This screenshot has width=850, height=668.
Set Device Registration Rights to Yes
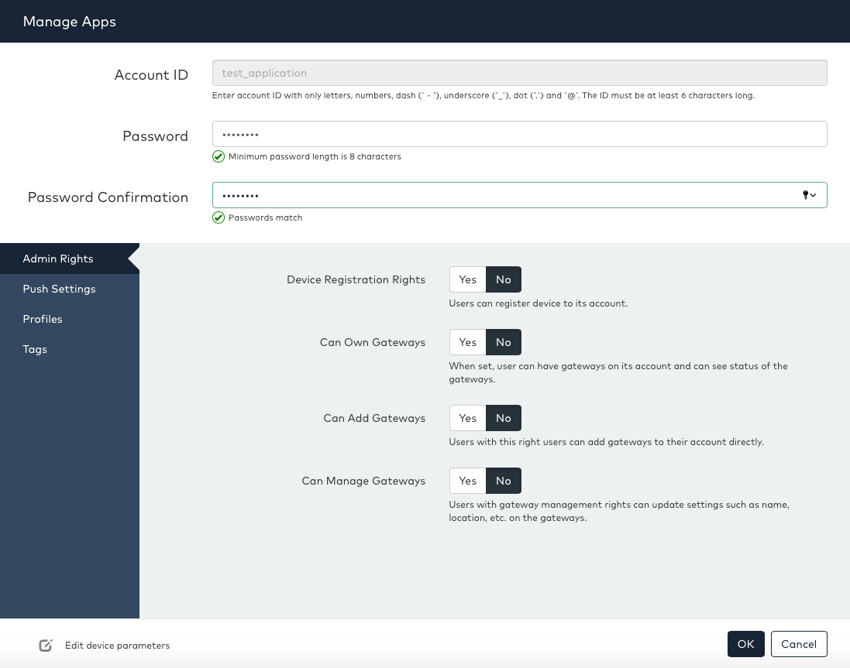coord(467,279)
